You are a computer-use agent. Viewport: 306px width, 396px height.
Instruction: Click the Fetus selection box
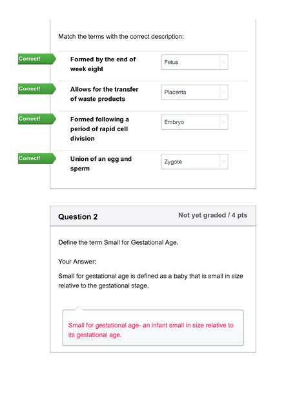(x=195, y=62)
